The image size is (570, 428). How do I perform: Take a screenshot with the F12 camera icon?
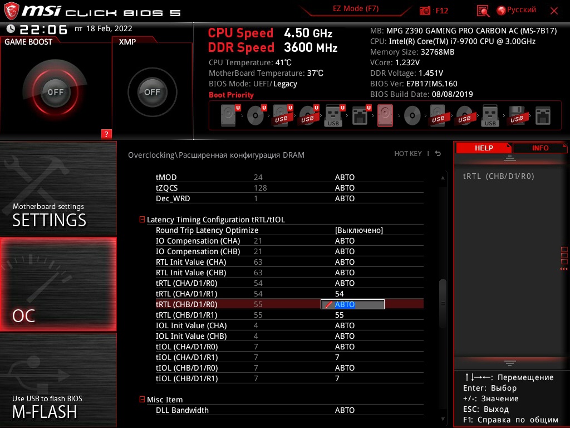coord(425,11)
